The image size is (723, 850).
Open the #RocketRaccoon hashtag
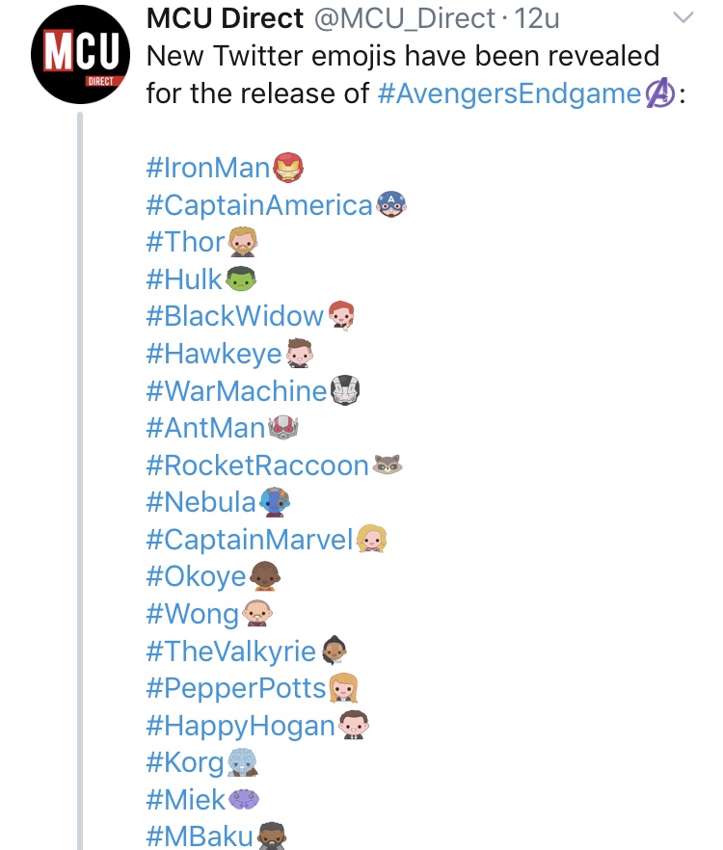pyautogui.click(x=257, y=465)
